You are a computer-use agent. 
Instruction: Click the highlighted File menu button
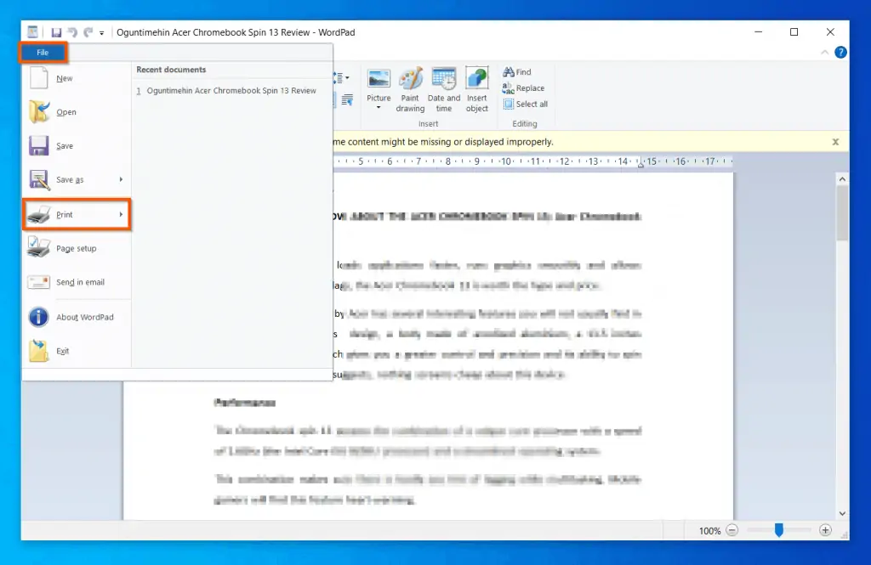(x=43, y=52)
